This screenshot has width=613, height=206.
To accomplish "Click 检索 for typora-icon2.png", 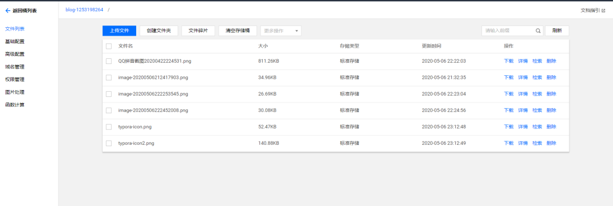I will tap(537, 143).
